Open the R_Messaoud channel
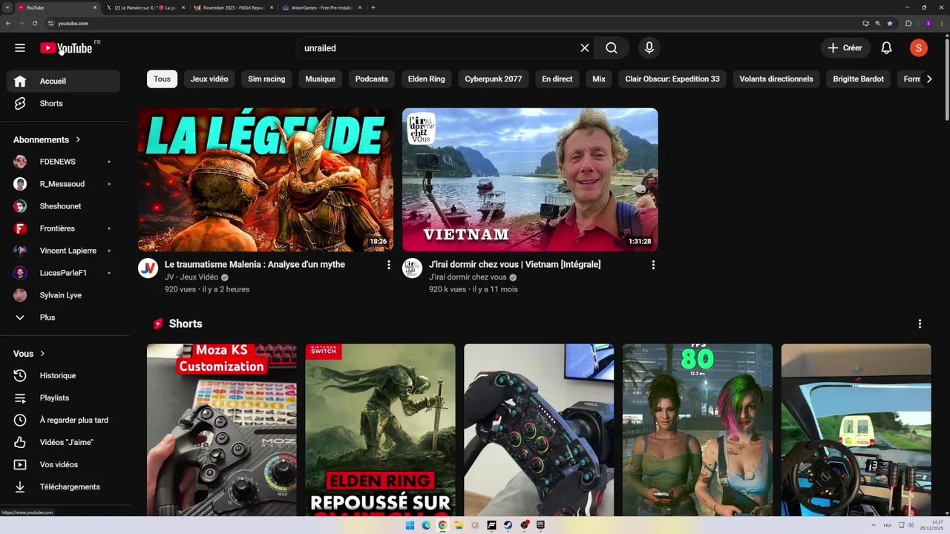The image size is (950, 534). pyautogui.click(x=63, y=184)
